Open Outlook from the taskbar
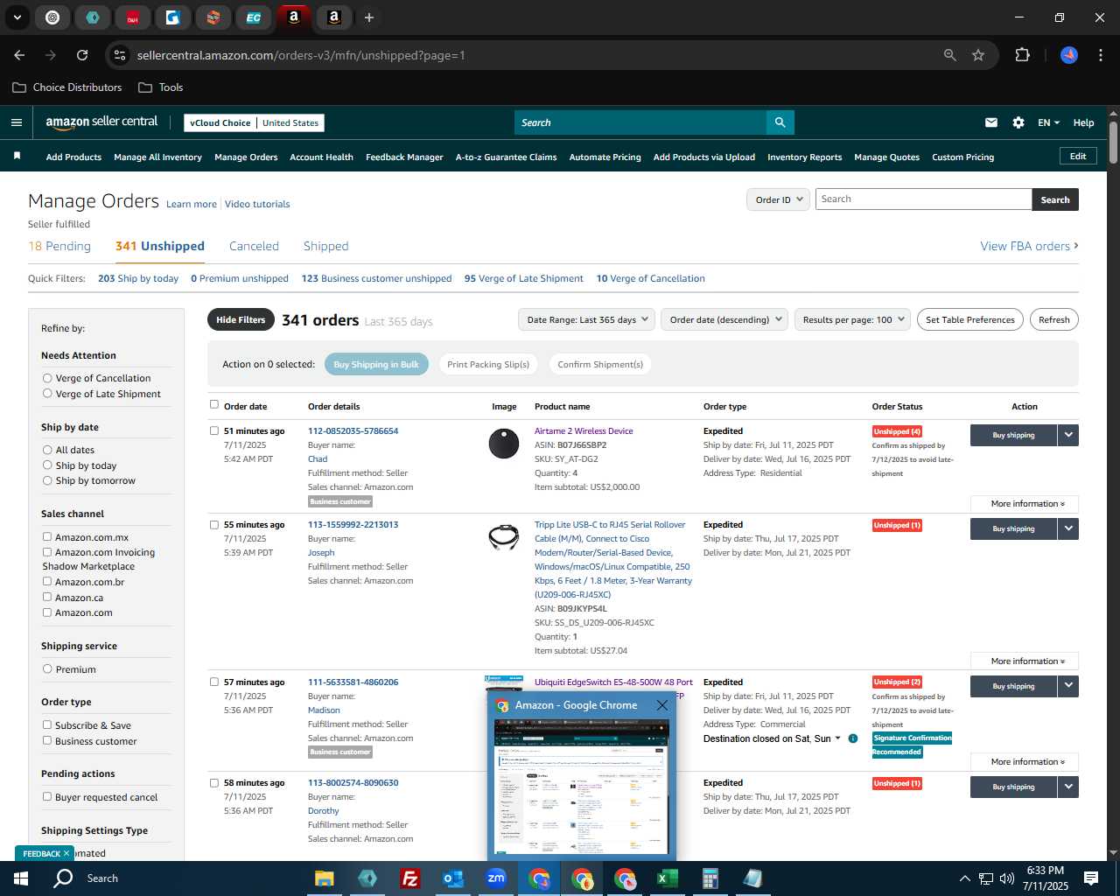This screenshot has height=896, width=1120. 452,878
